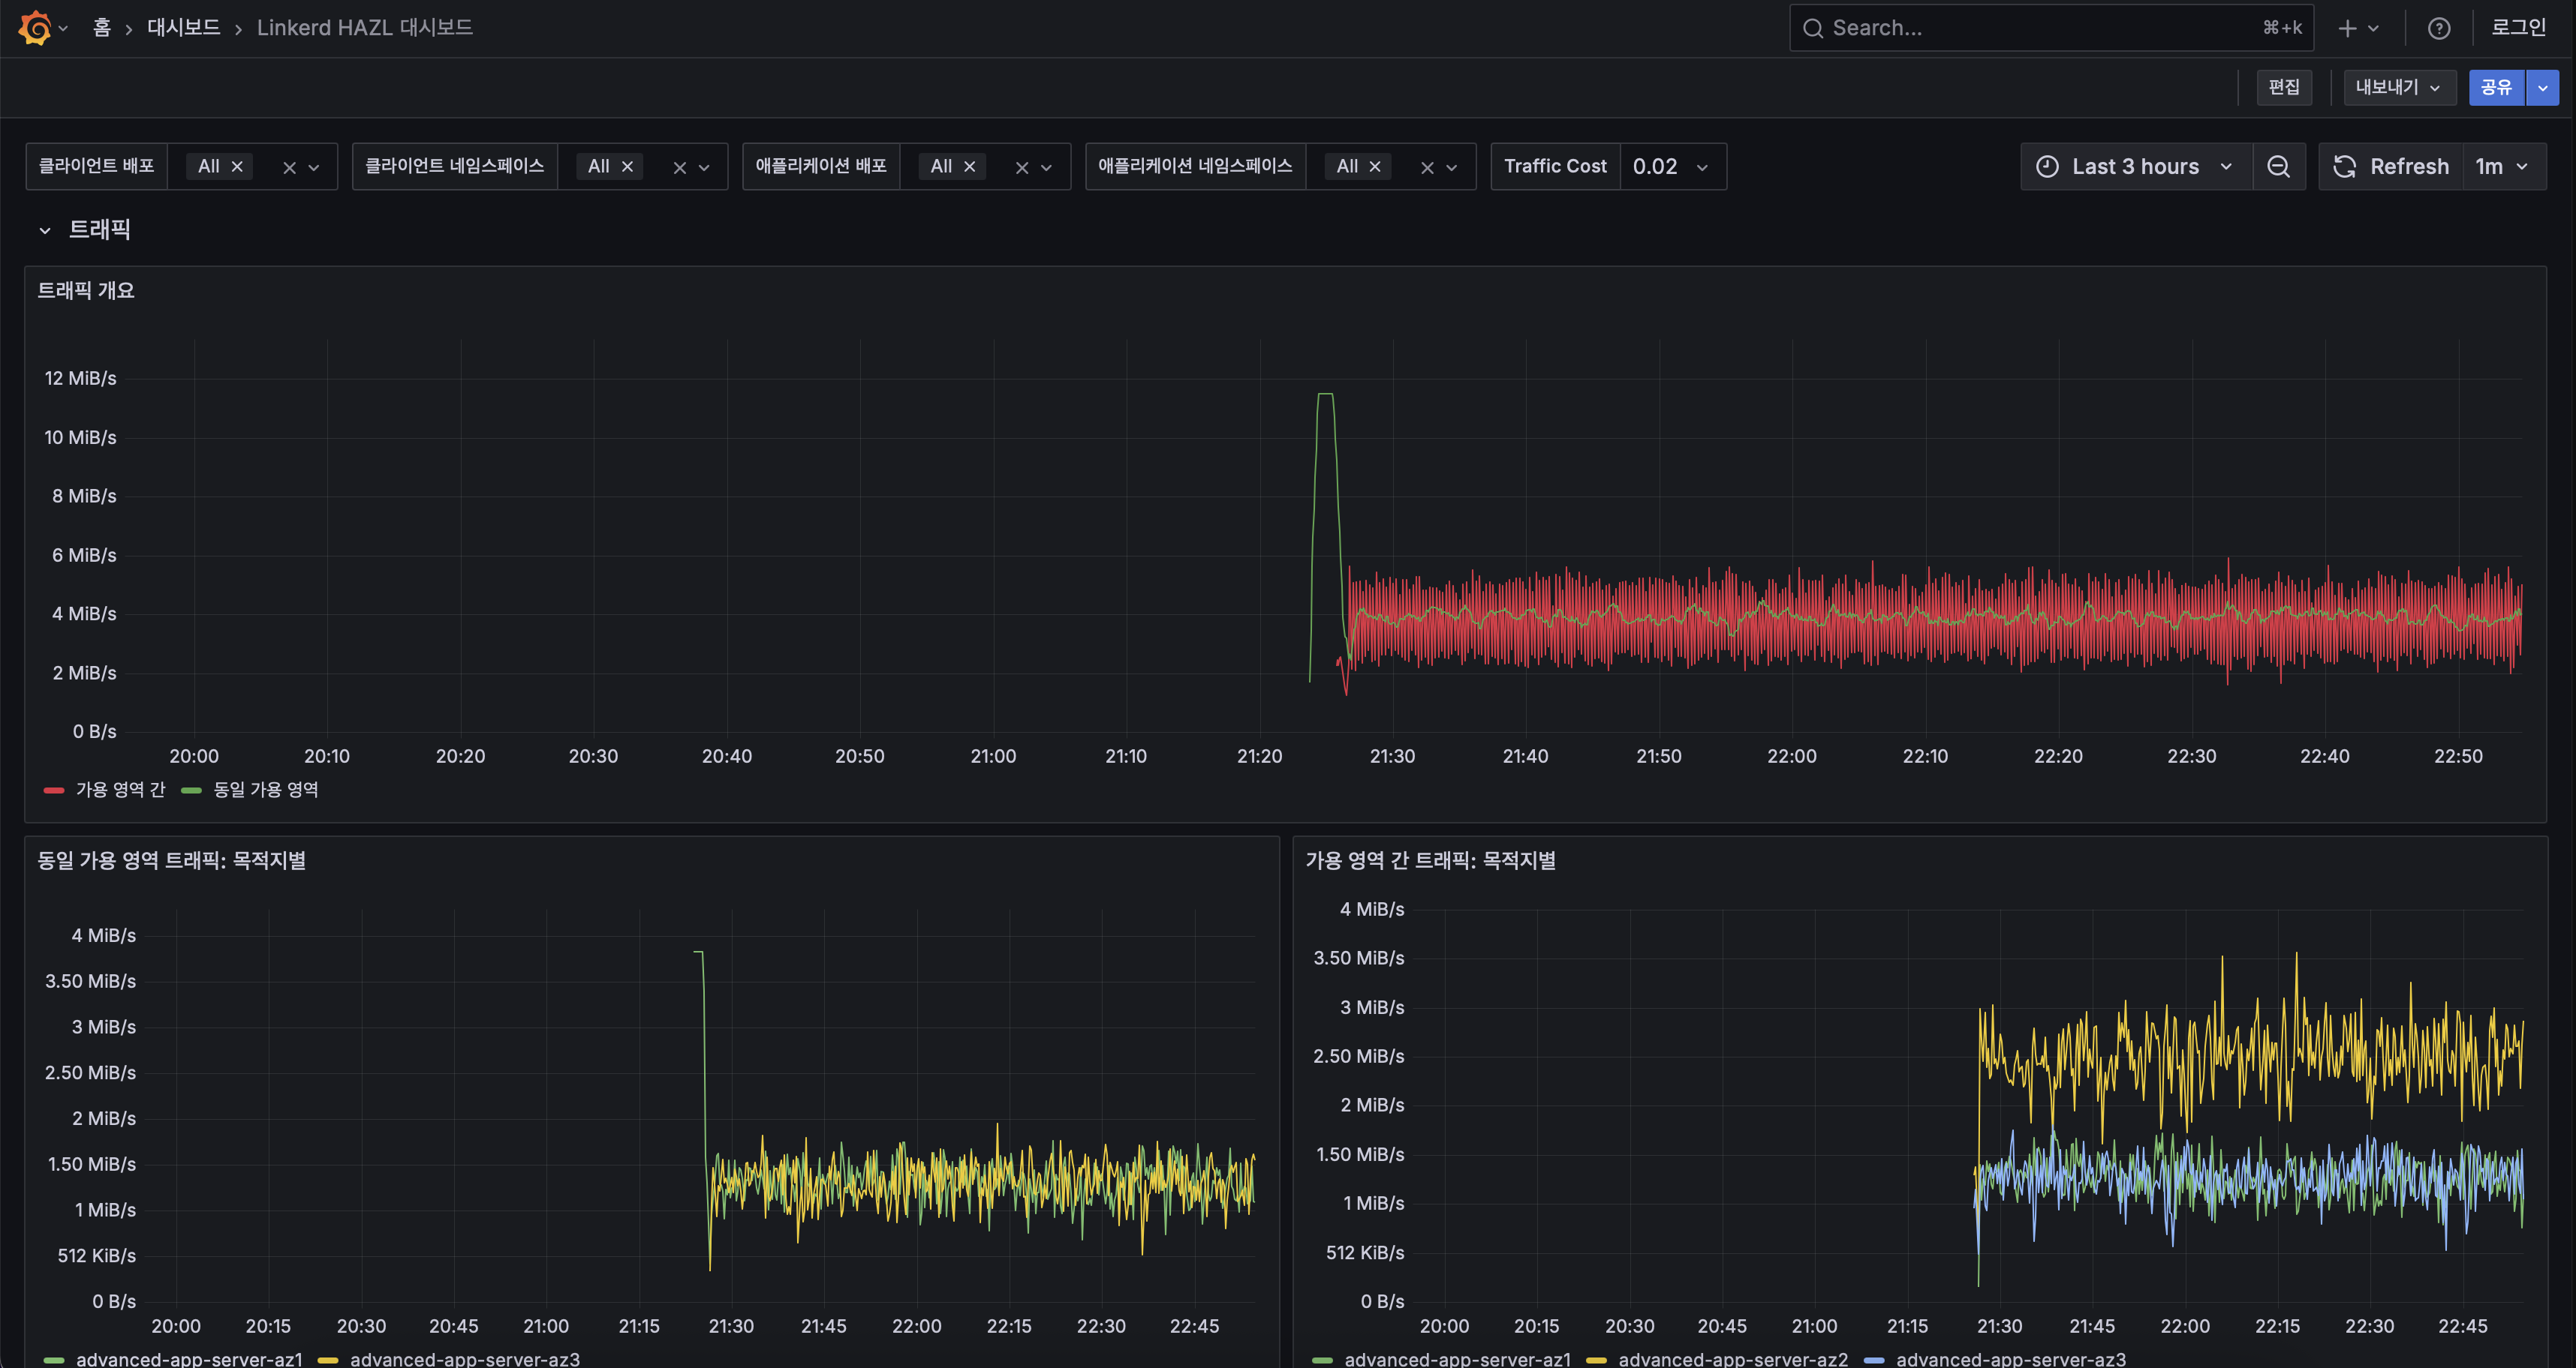Remove All chip in 애플리케이션 네임스페이스 filter

pyautogui.click(x=1375, y=167)
